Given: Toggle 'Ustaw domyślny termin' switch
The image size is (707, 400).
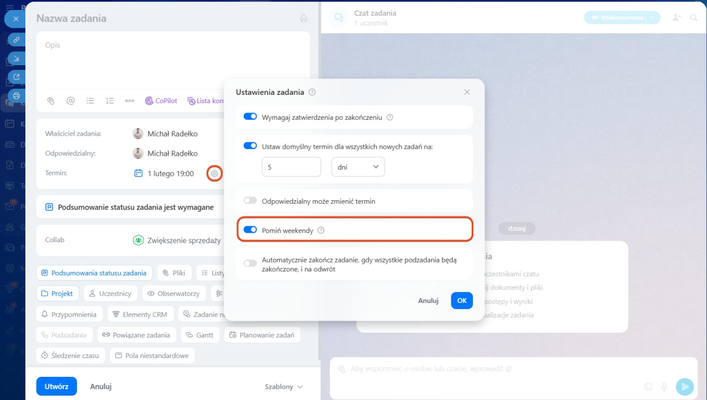Looking at the screenshot, I should coord(250,146).
